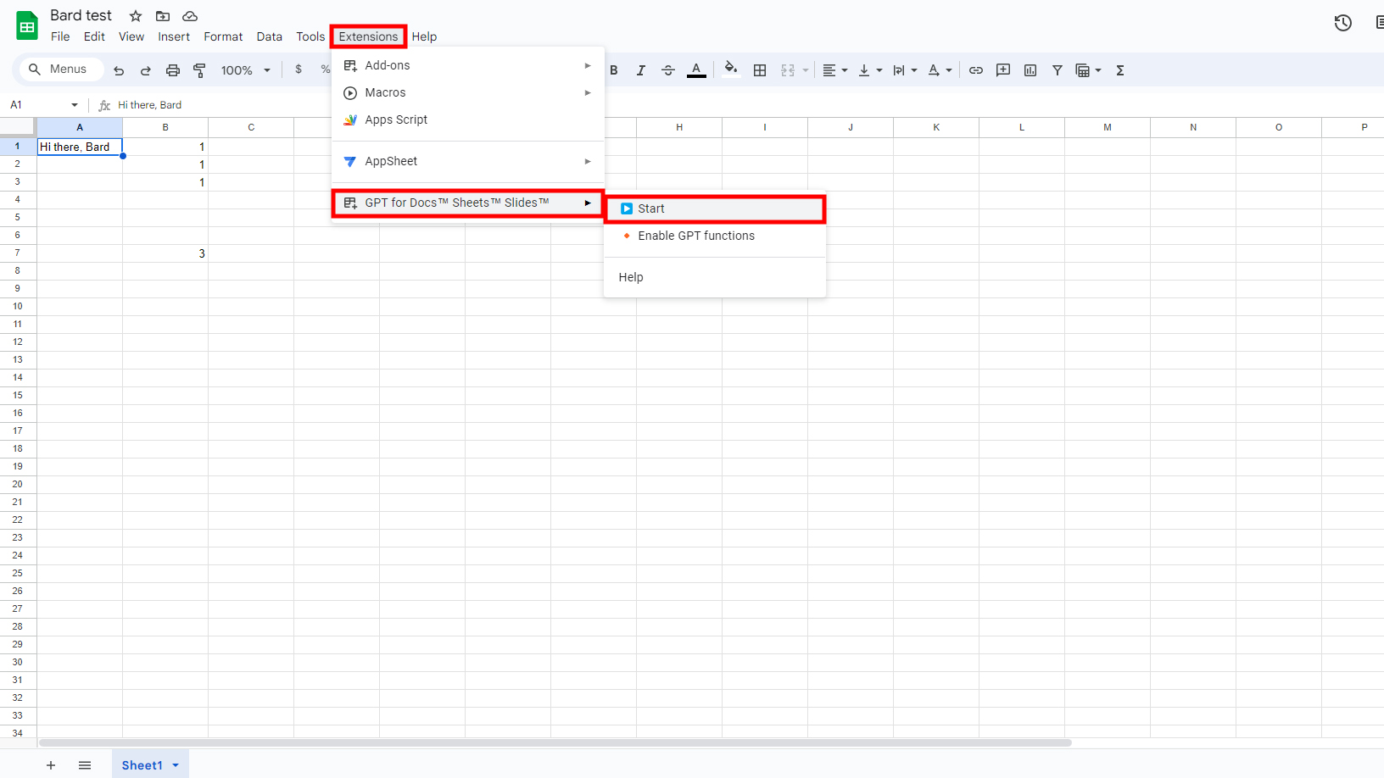This screenshot has width=1384, height=778.
Task: Select row 10 header
Action: tap(18, 306)
